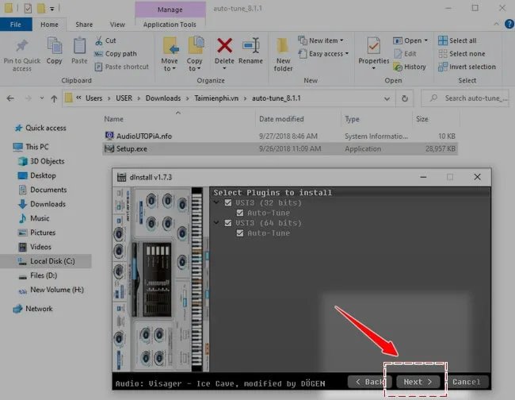Click the Rename icon in Organize group
This screenshot has width=515, height=400.
(x=251, y=47)
